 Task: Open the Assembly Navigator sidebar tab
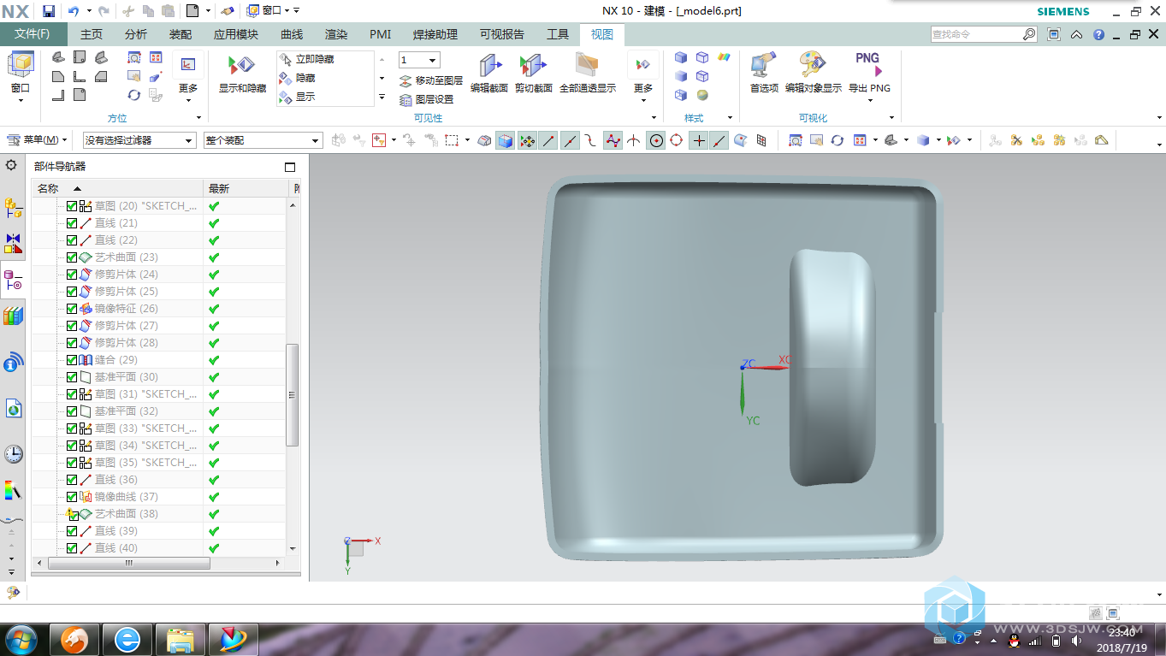coord(13,208)
